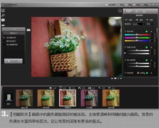This screenshot has height=128, width=159.
Task: Select the fourth purple-toned preset thumbnail
Action: pyautogui.click(x=89, y=98)
